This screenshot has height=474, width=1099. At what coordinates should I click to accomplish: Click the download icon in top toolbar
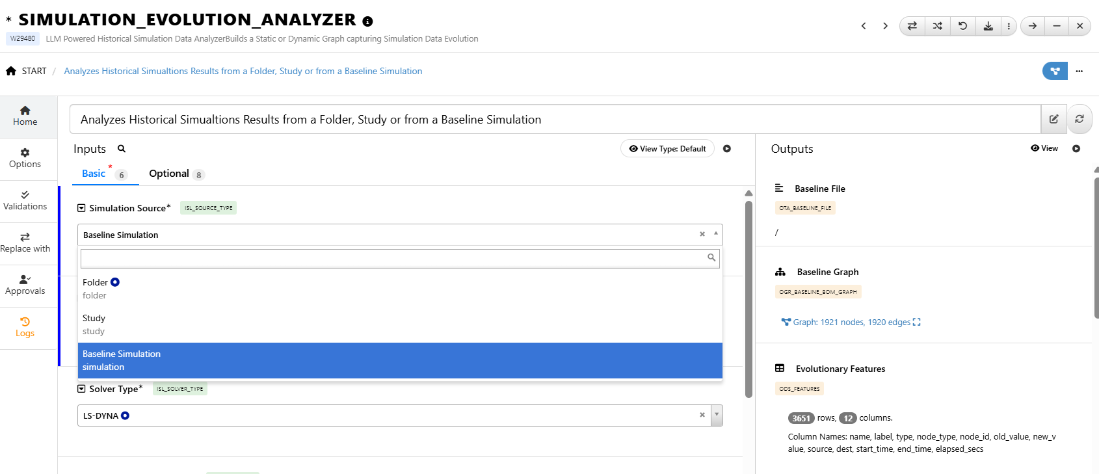(988, 26)
